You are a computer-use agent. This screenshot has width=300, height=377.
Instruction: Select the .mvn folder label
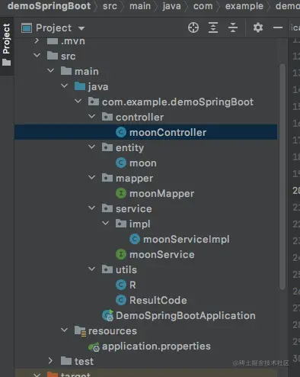coord(73,41)
